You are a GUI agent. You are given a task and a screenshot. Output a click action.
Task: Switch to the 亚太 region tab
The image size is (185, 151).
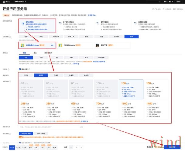point(36,52)
